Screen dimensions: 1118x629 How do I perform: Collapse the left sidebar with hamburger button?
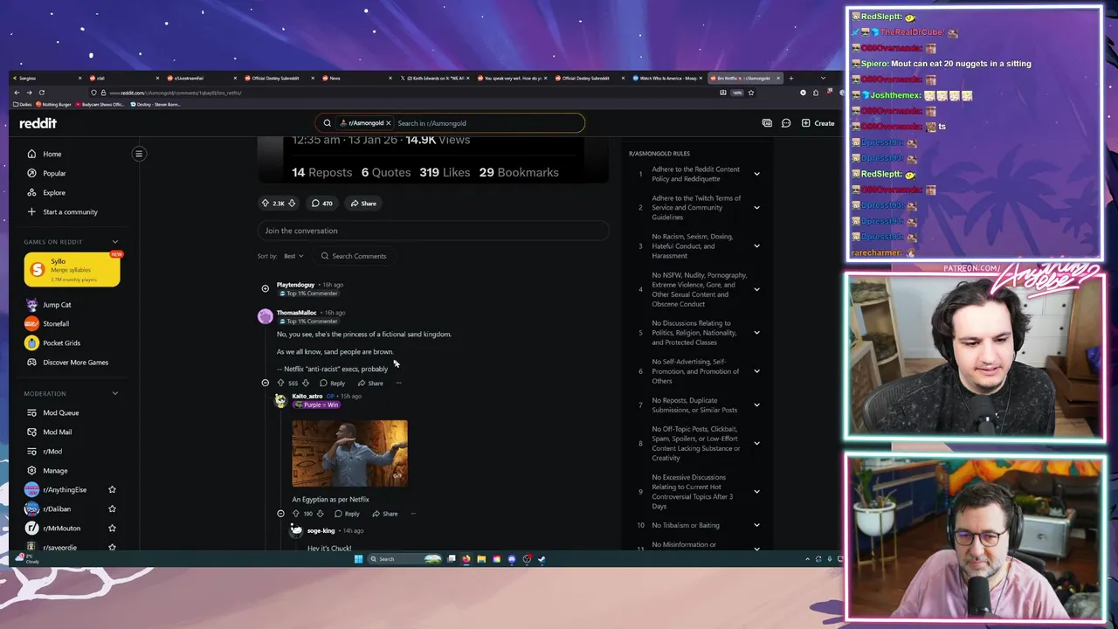tap(138, 154)
